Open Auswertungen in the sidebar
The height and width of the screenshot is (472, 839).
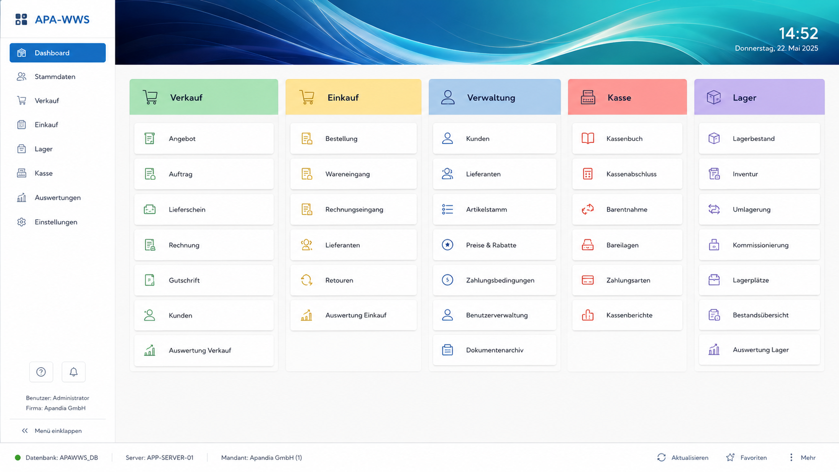[x=58, y=198]
